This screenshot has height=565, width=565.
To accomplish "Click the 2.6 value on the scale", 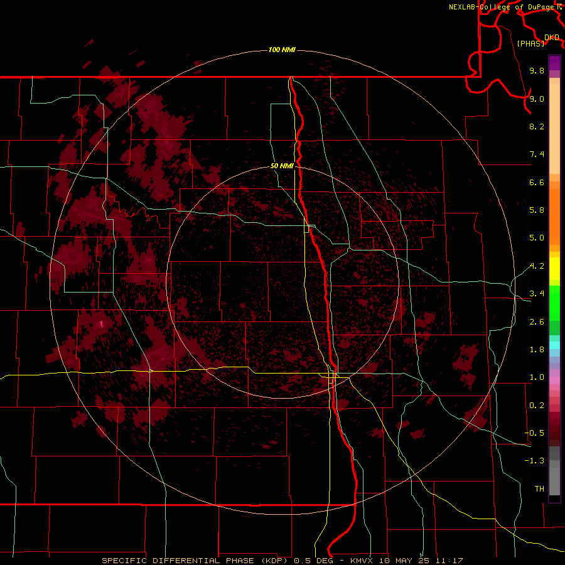I will tap(537, 322).
